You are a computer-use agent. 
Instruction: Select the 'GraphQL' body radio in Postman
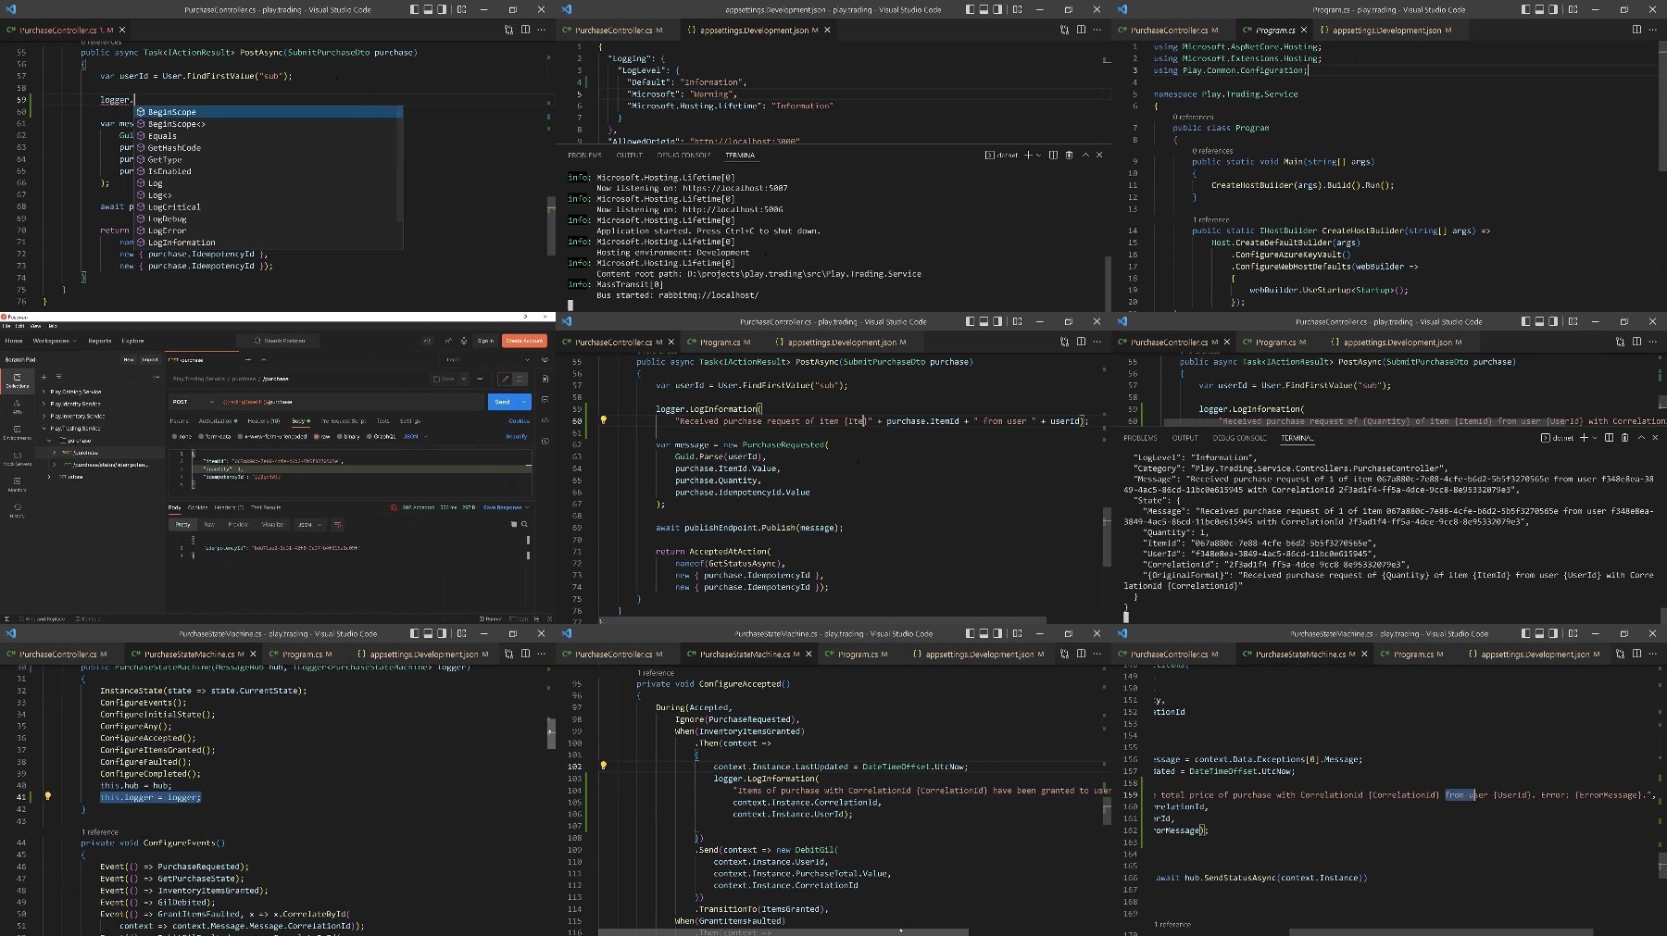point(369,436)
